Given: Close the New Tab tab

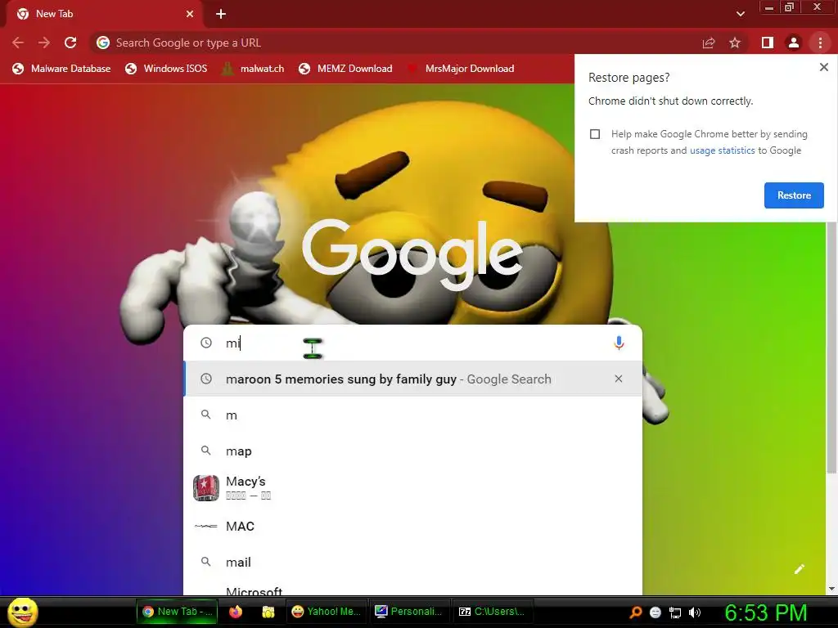Looking at the screenshot, I should pos(190,14).
